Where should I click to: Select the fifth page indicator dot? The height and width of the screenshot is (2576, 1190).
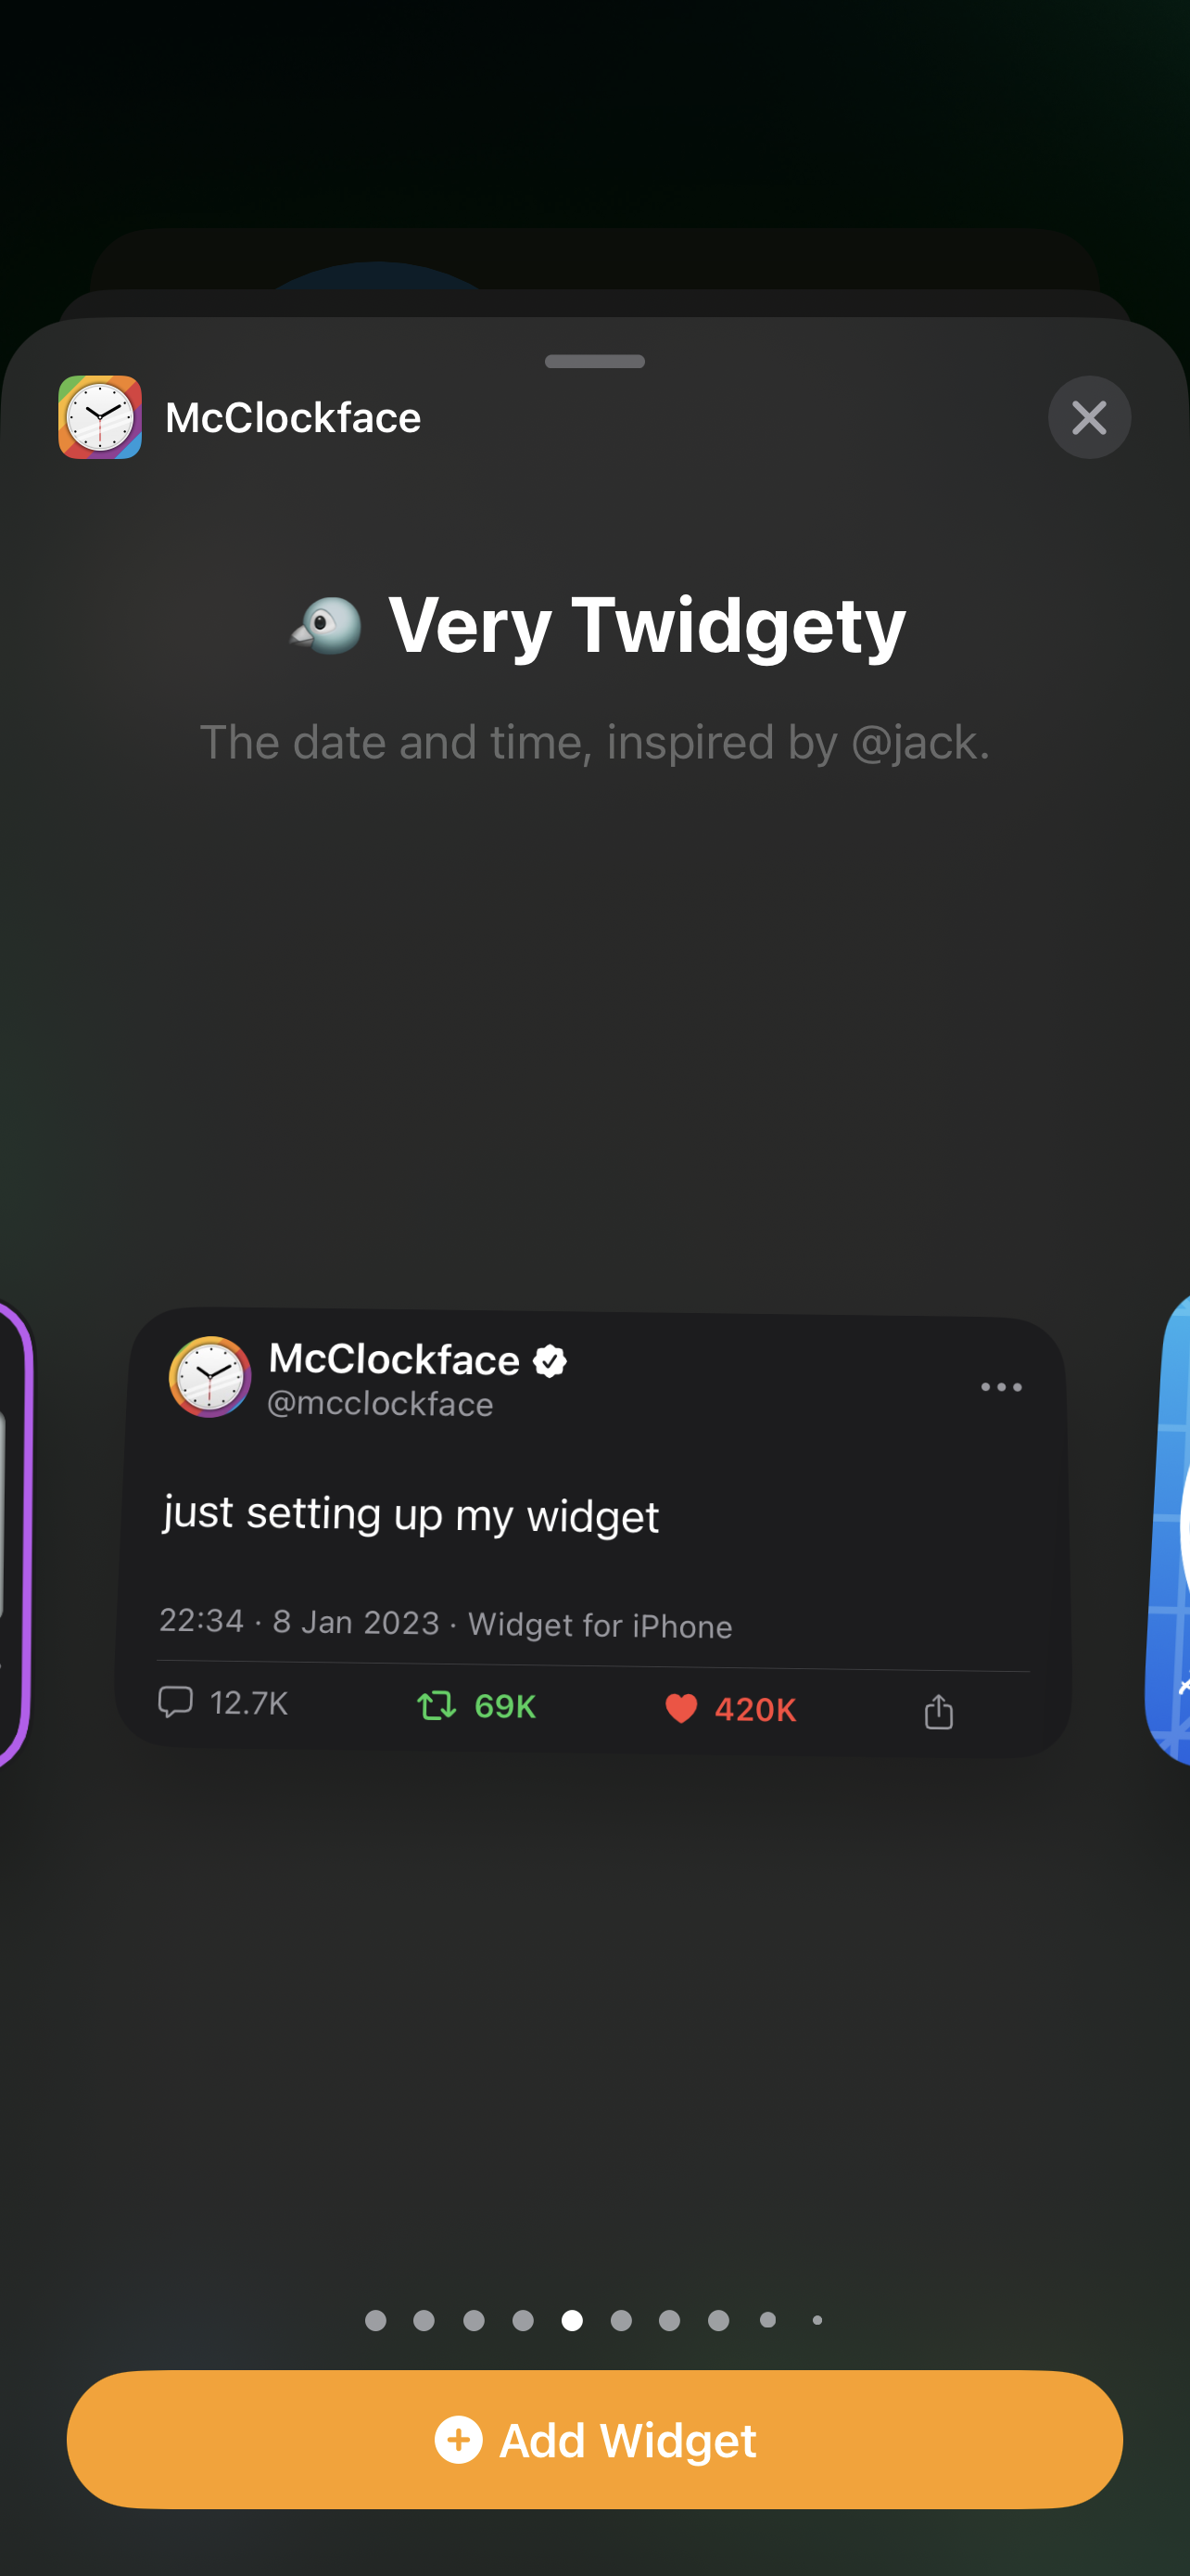572,2321
